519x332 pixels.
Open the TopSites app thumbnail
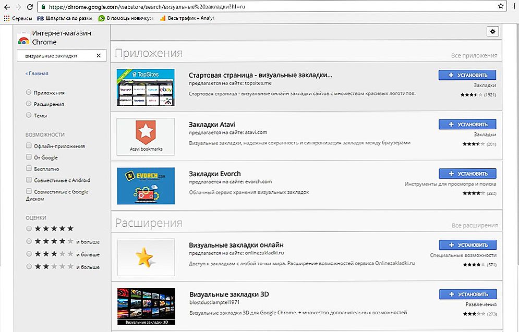pyautogui.click(x=146, y=88)
